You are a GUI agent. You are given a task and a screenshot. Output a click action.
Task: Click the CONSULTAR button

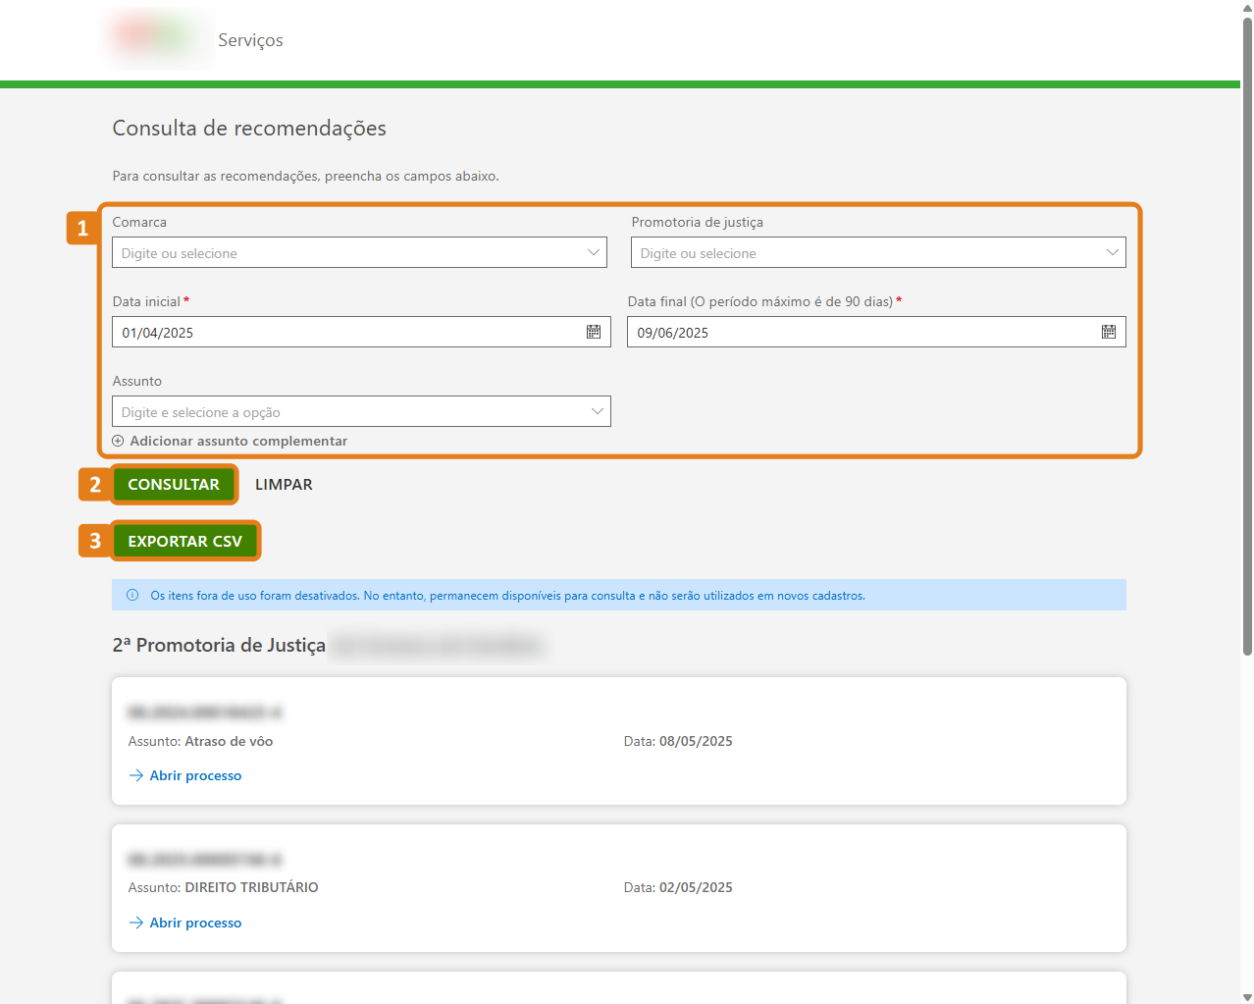(x=174, y=484)
